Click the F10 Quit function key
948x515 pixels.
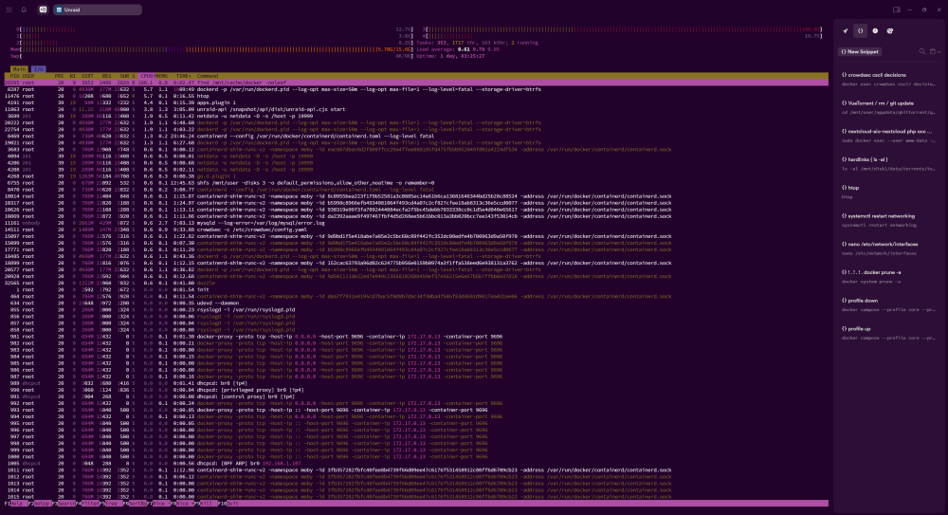point(229,504)
